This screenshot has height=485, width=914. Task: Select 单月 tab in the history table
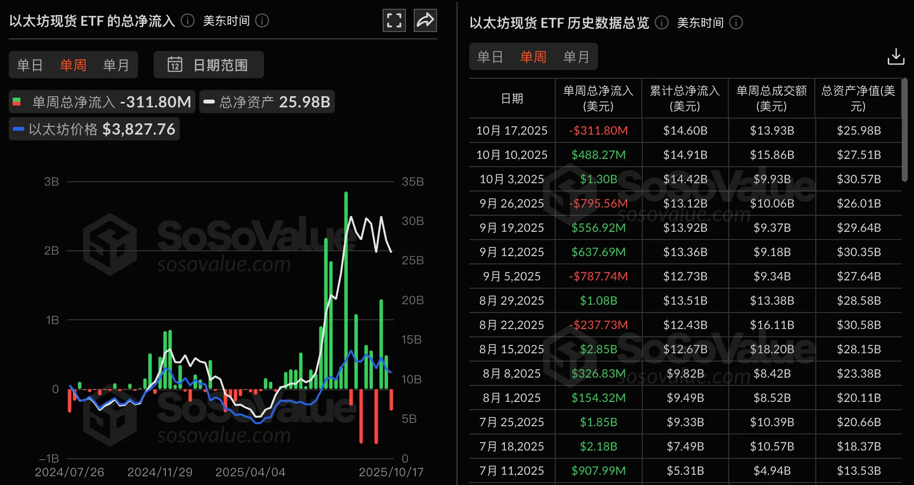coord(577,56)
